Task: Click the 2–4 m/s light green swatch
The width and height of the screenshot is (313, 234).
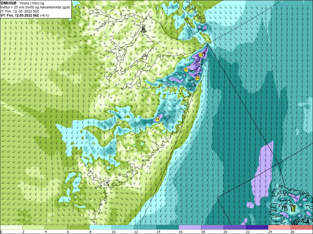Action: click(x=33, y=227)
